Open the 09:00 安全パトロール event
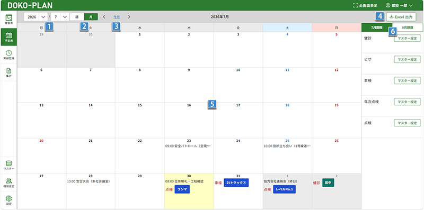424x210 pixels. pos(188,146)
